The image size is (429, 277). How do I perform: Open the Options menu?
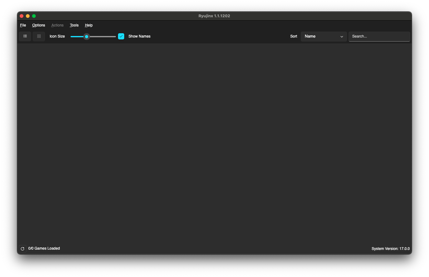[x=38, y=25]
